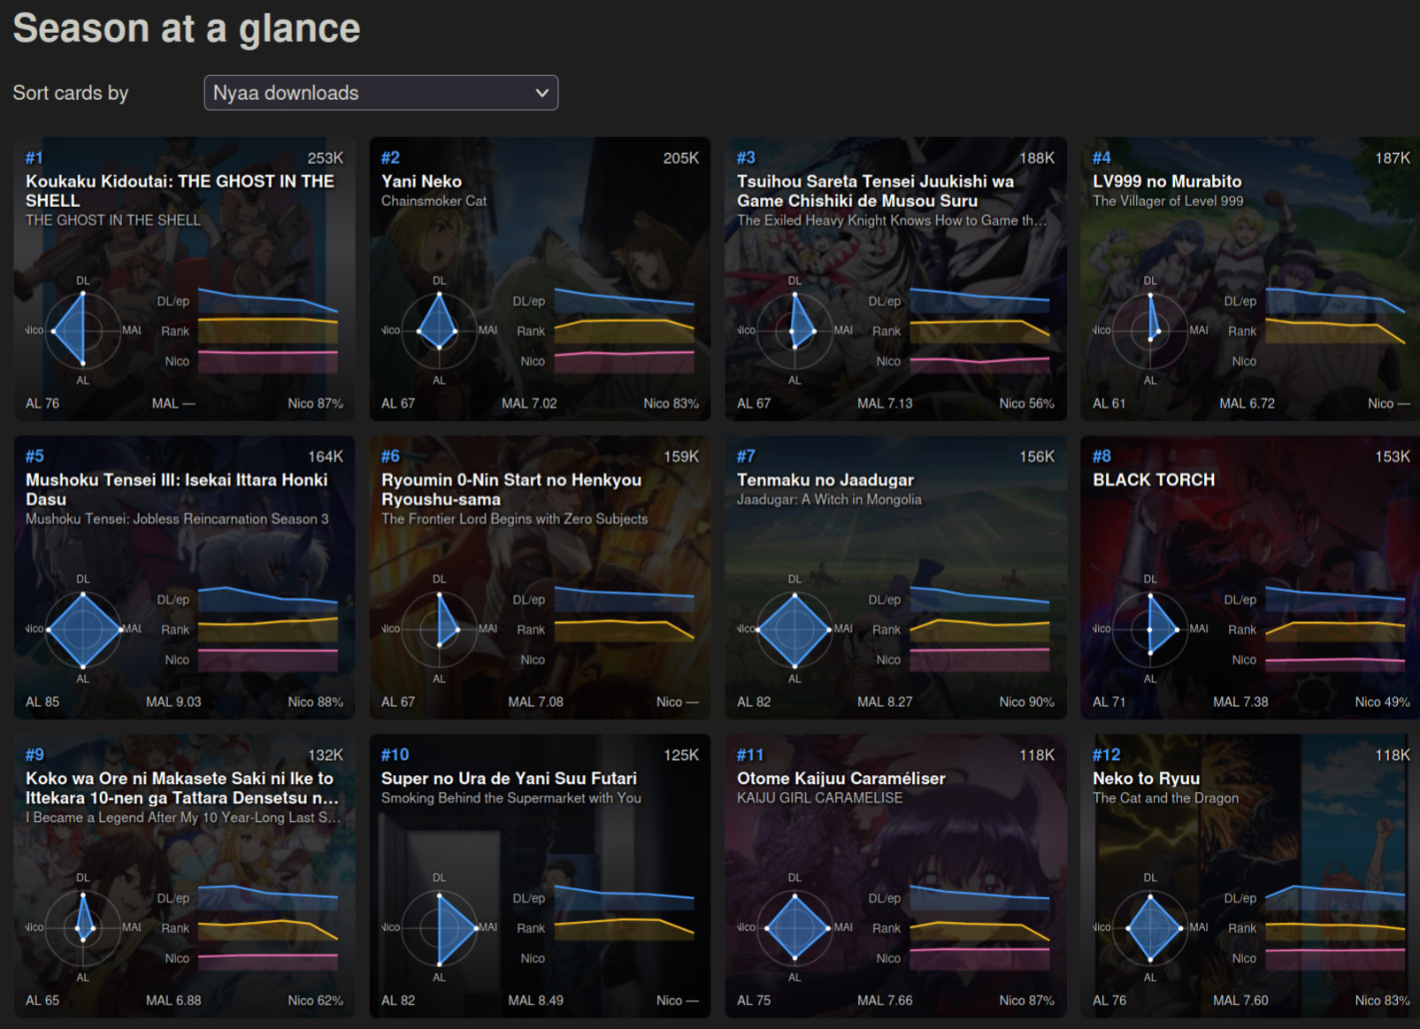Viewport: 1420px width, 1029px height.
Task: Click the #12 rank badge
Action: pyautogui.click(x=1106, y=755)
